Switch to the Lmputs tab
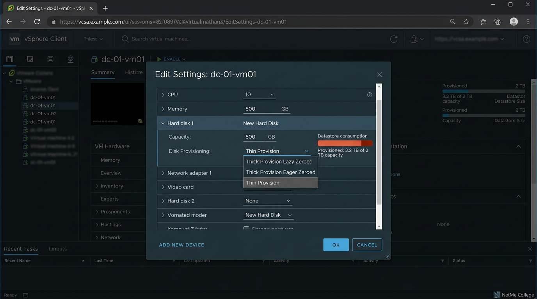Image resolution: width=537 pixels, height=299 pixels. pyautogui.click(x=58, y=249)
